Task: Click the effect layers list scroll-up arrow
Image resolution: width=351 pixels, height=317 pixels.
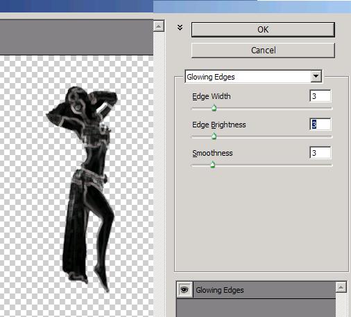Action: (x=341, y=287)
